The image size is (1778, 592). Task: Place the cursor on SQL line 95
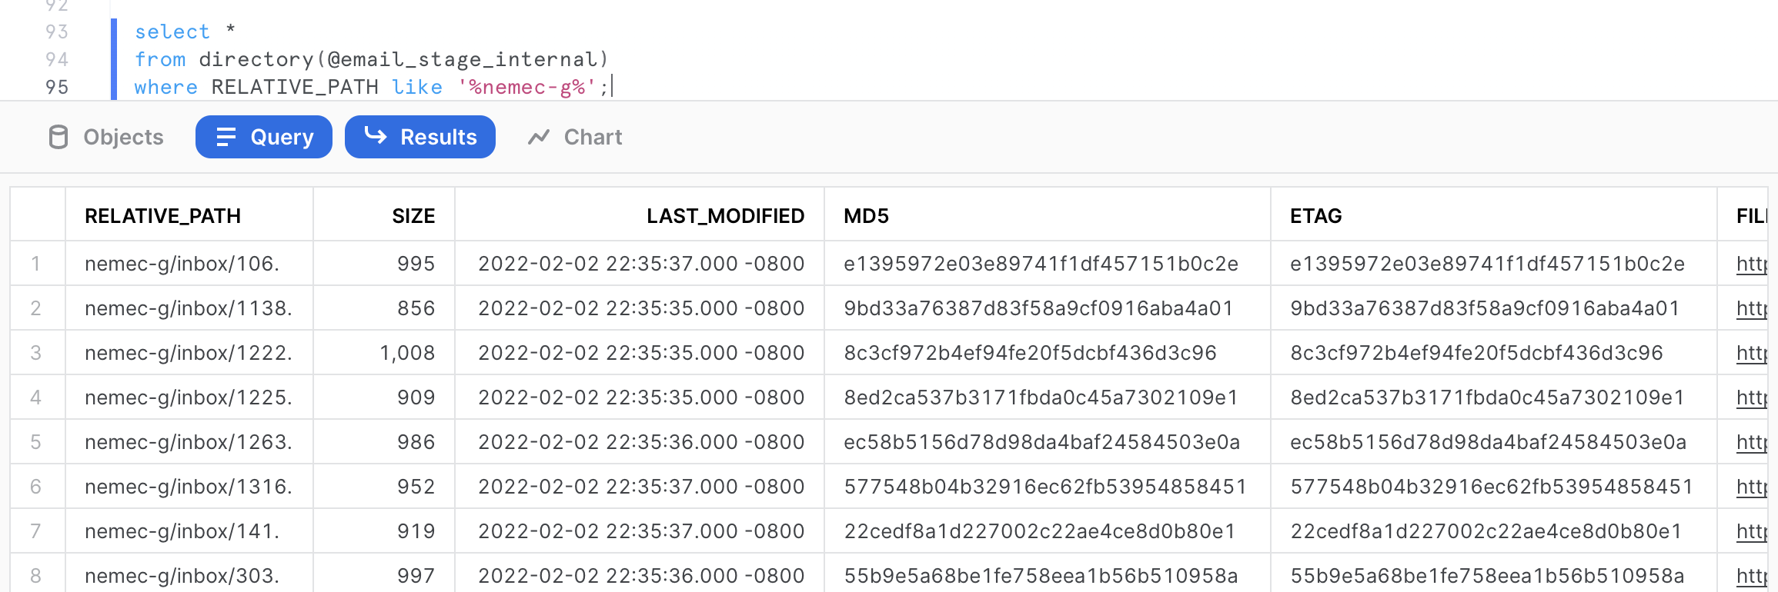point(385,87)
